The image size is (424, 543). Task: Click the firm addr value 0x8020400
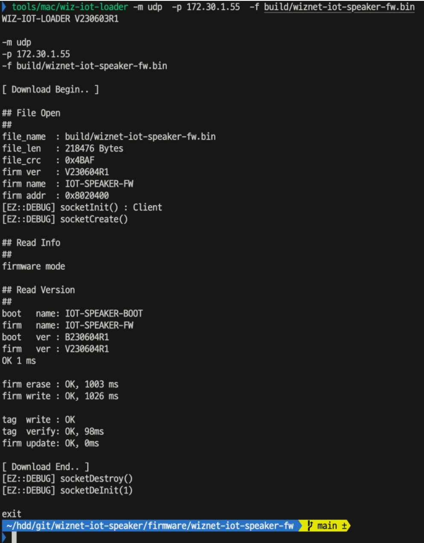[87, 196]
